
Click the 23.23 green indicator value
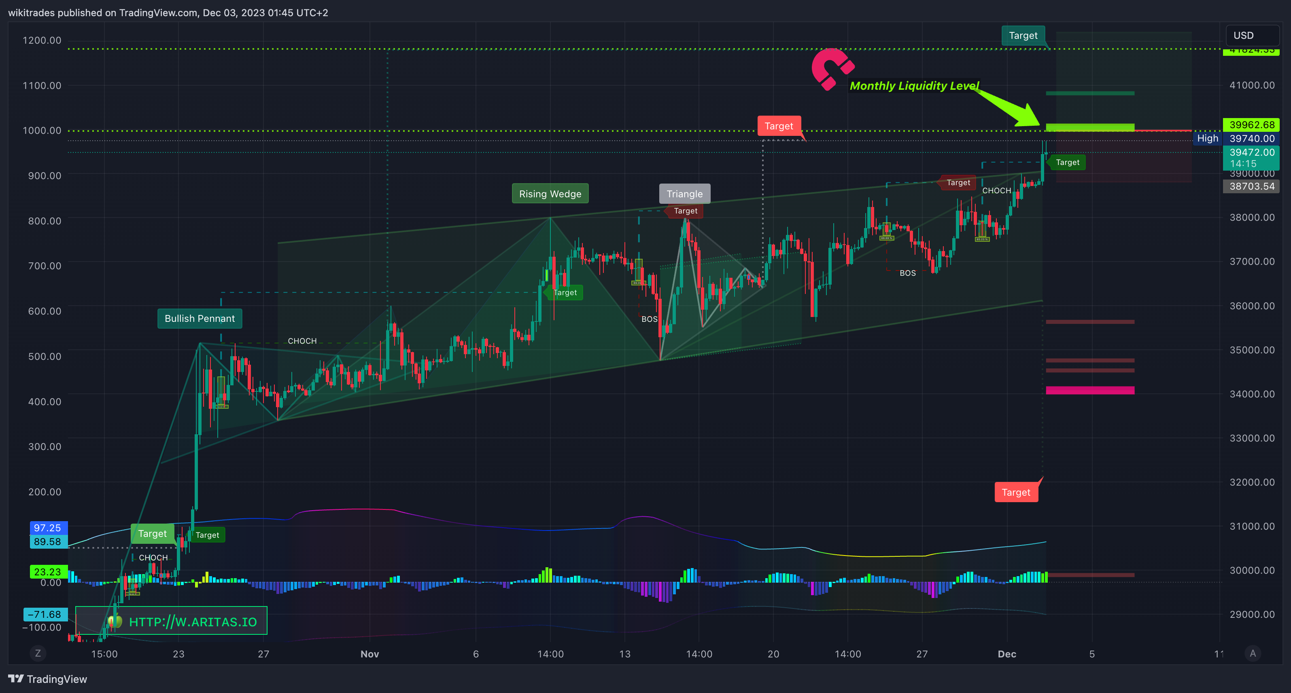tap(48, 572)
